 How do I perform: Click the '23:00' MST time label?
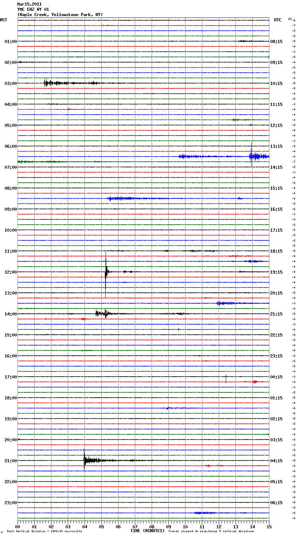point(11,503)
